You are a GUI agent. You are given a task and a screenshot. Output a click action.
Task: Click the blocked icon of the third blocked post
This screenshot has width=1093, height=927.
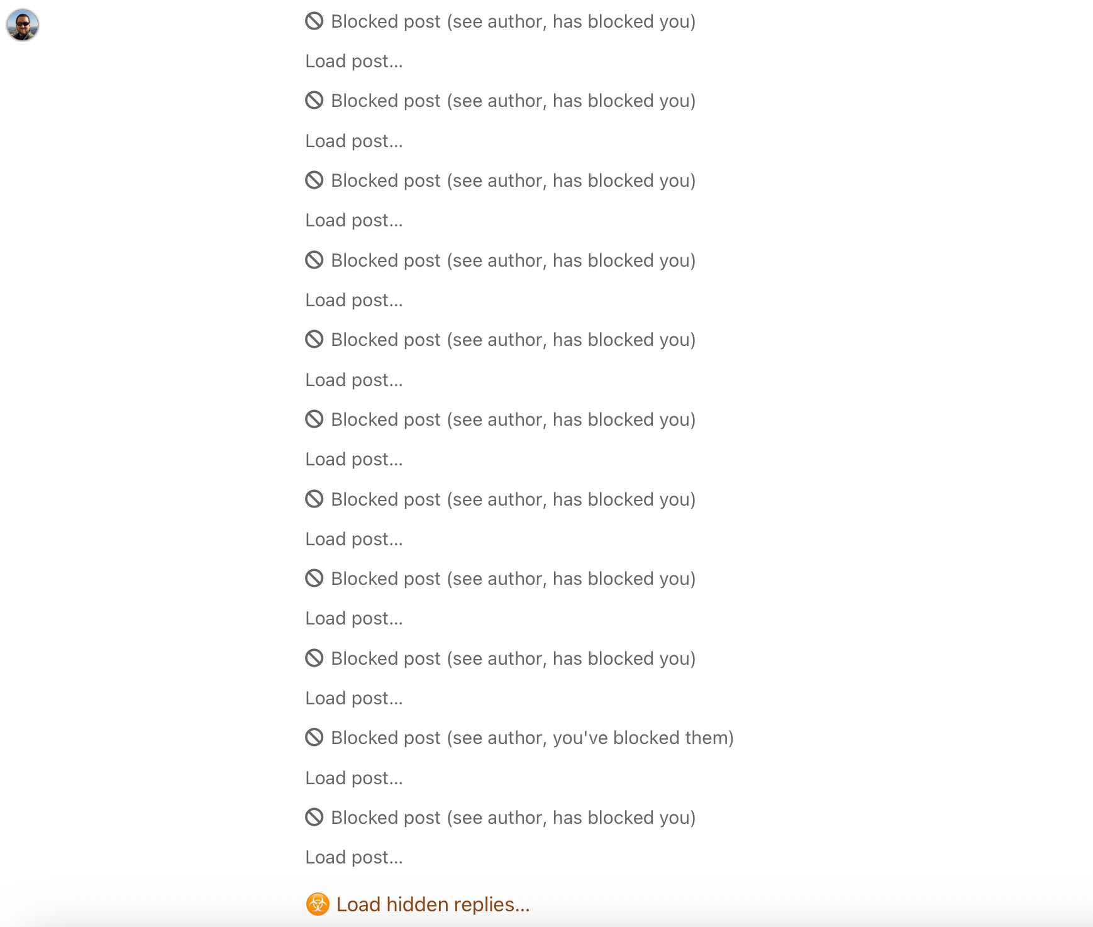tap(314, 180)
